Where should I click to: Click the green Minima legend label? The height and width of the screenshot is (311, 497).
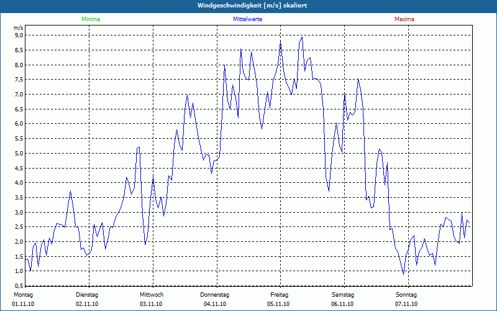click(x=91, y=19)
